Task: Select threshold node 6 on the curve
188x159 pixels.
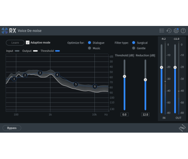Action: [95, 86]
